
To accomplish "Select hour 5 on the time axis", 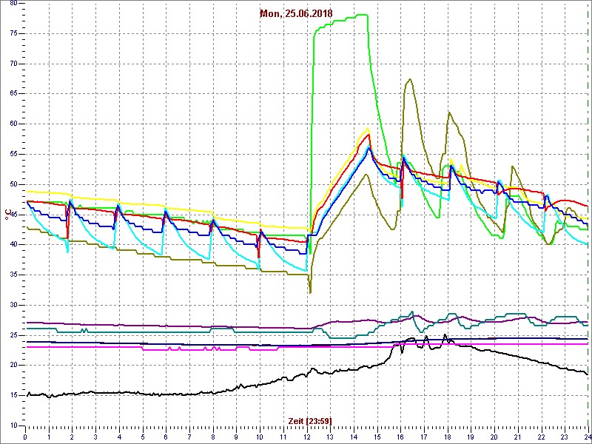I will [x=143, y=437].
